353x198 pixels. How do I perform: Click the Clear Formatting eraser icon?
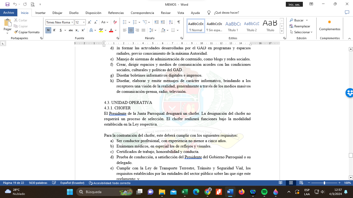(x=115, y=22)
